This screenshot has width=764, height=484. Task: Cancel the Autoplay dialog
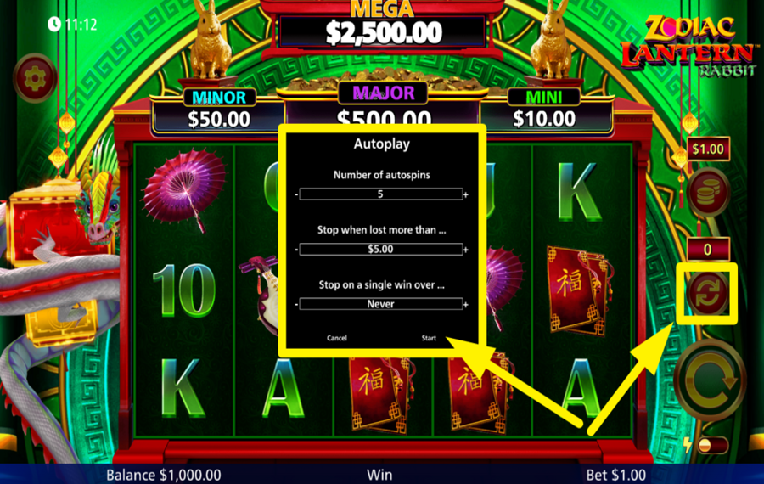337,338
